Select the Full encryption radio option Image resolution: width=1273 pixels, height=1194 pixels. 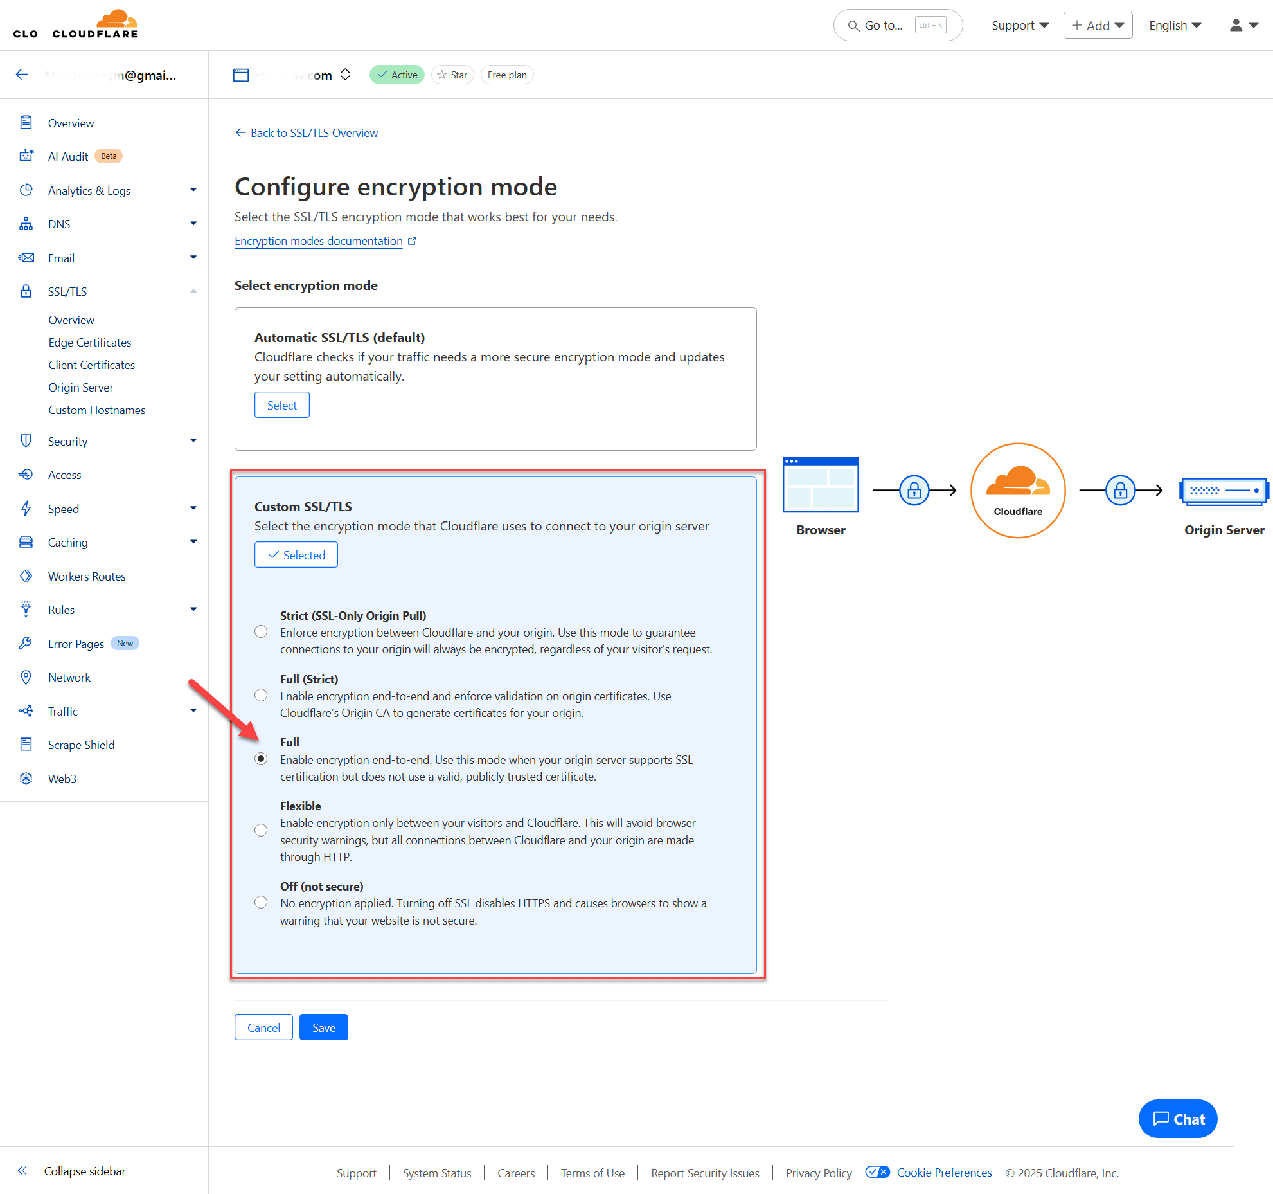261,759
